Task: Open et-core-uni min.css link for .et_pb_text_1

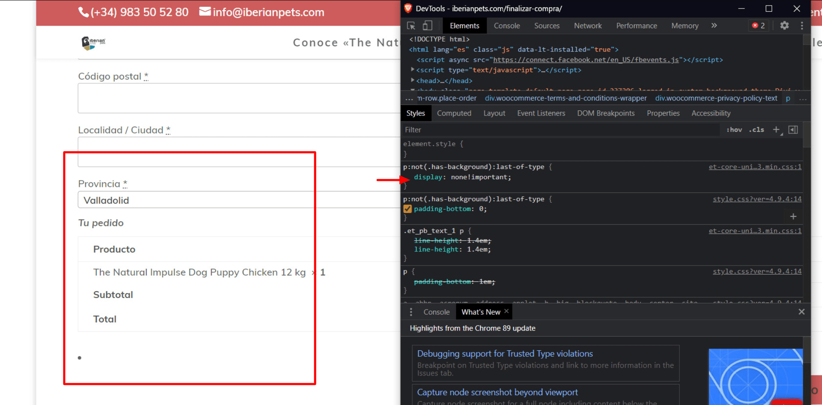Action: [x=755, y=231]
